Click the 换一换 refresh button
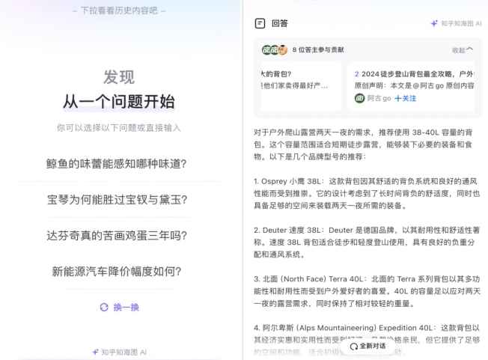The image size is (488, 360). pyautogui.click(x=120, y=308)
